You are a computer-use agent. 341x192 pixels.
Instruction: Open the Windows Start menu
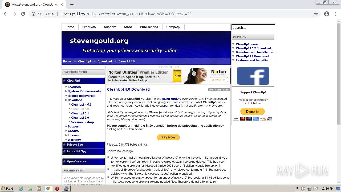[x=7, y=189]
